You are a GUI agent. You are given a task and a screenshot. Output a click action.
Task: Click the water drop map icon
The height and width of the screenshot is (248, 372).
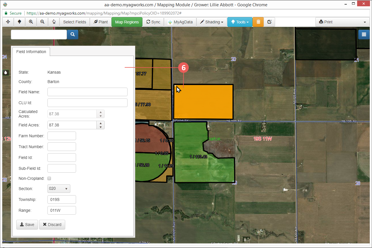tap(5, 73)
